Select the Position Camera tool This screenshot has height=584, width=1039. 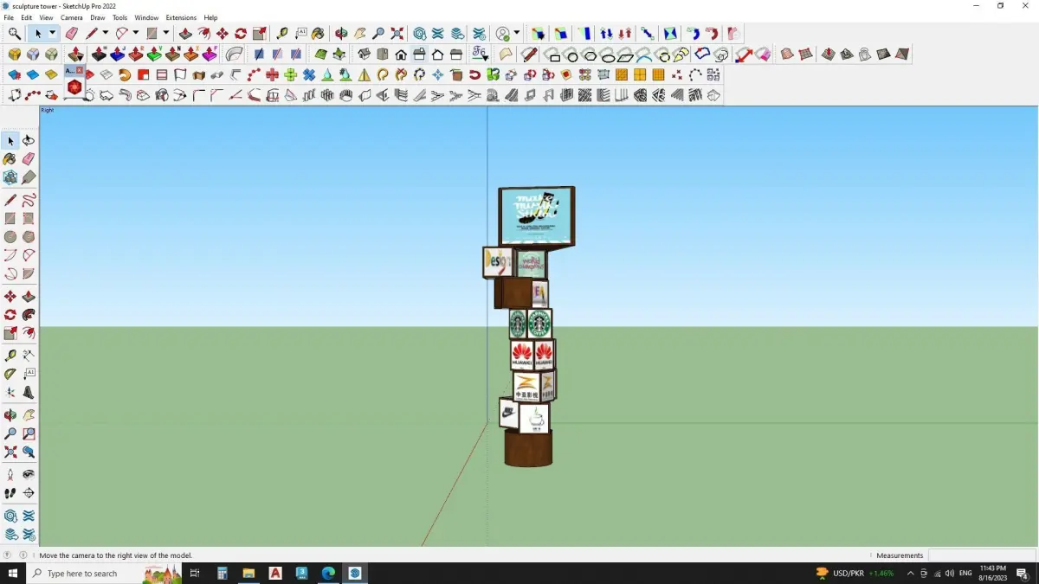tap(10, 474)
